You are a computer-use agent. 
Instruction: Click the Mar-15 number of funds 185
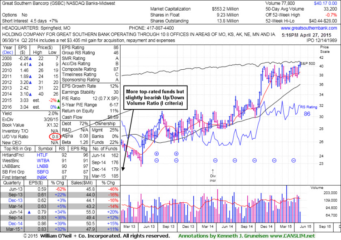(114, 176)
